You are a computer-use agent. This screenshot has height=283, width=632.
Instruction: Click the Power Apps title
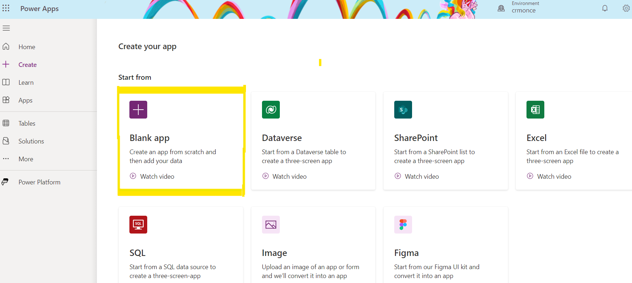click(x=39, y=9)
